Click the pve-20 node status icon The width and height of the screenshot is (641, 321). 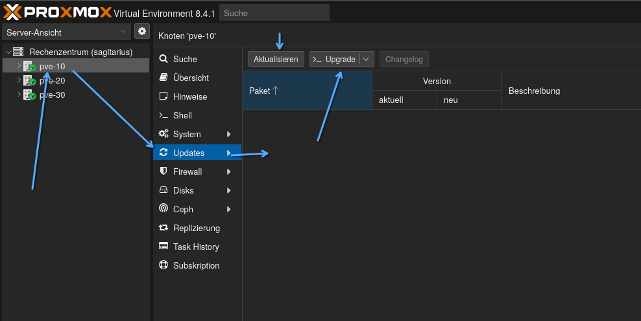pyautogui.click(x=29, y=80)
